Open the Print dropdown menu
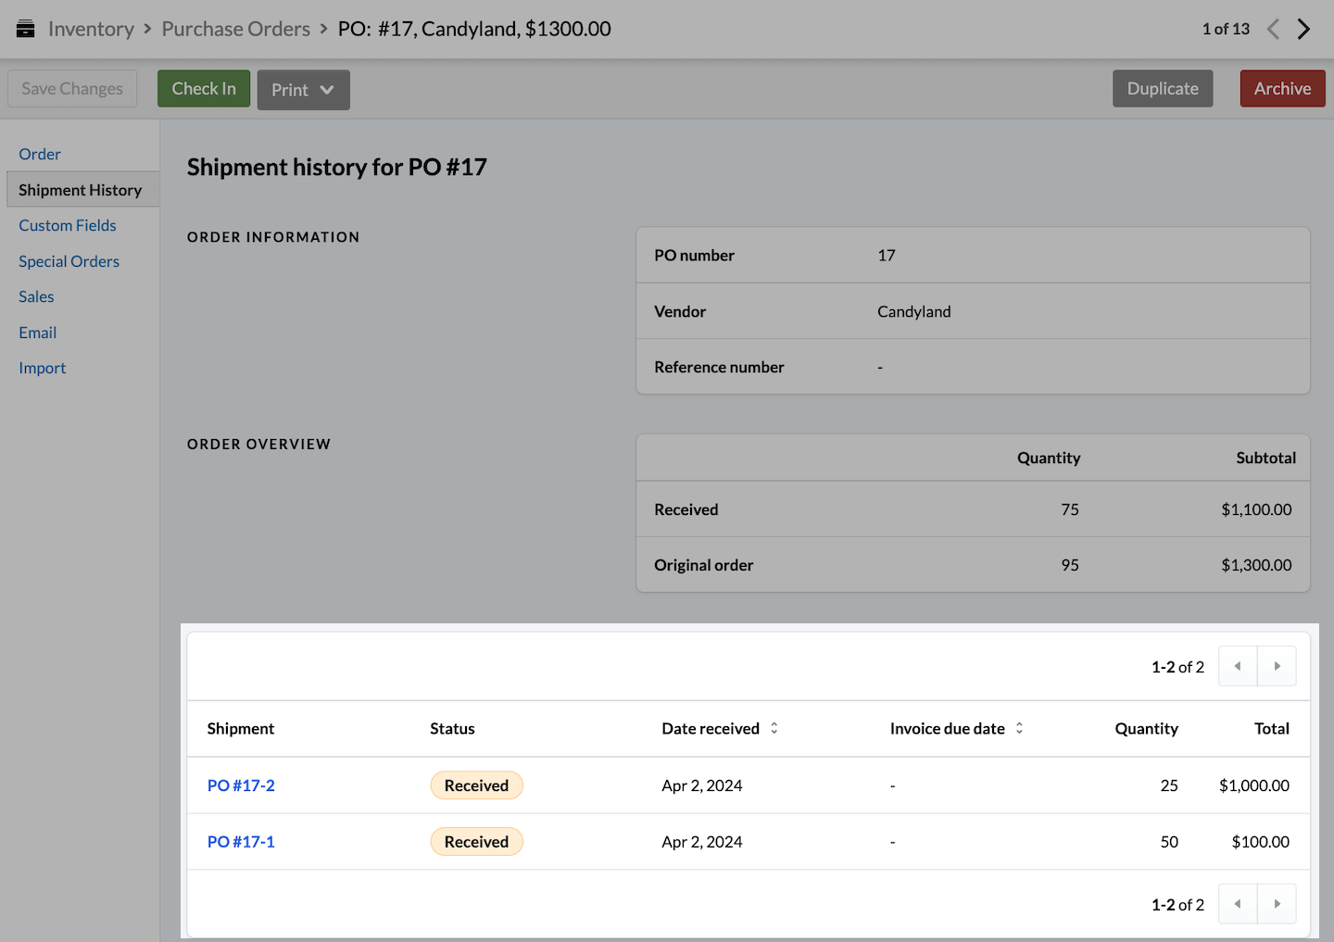This screenshot has width=1334, height=942. 303,90
